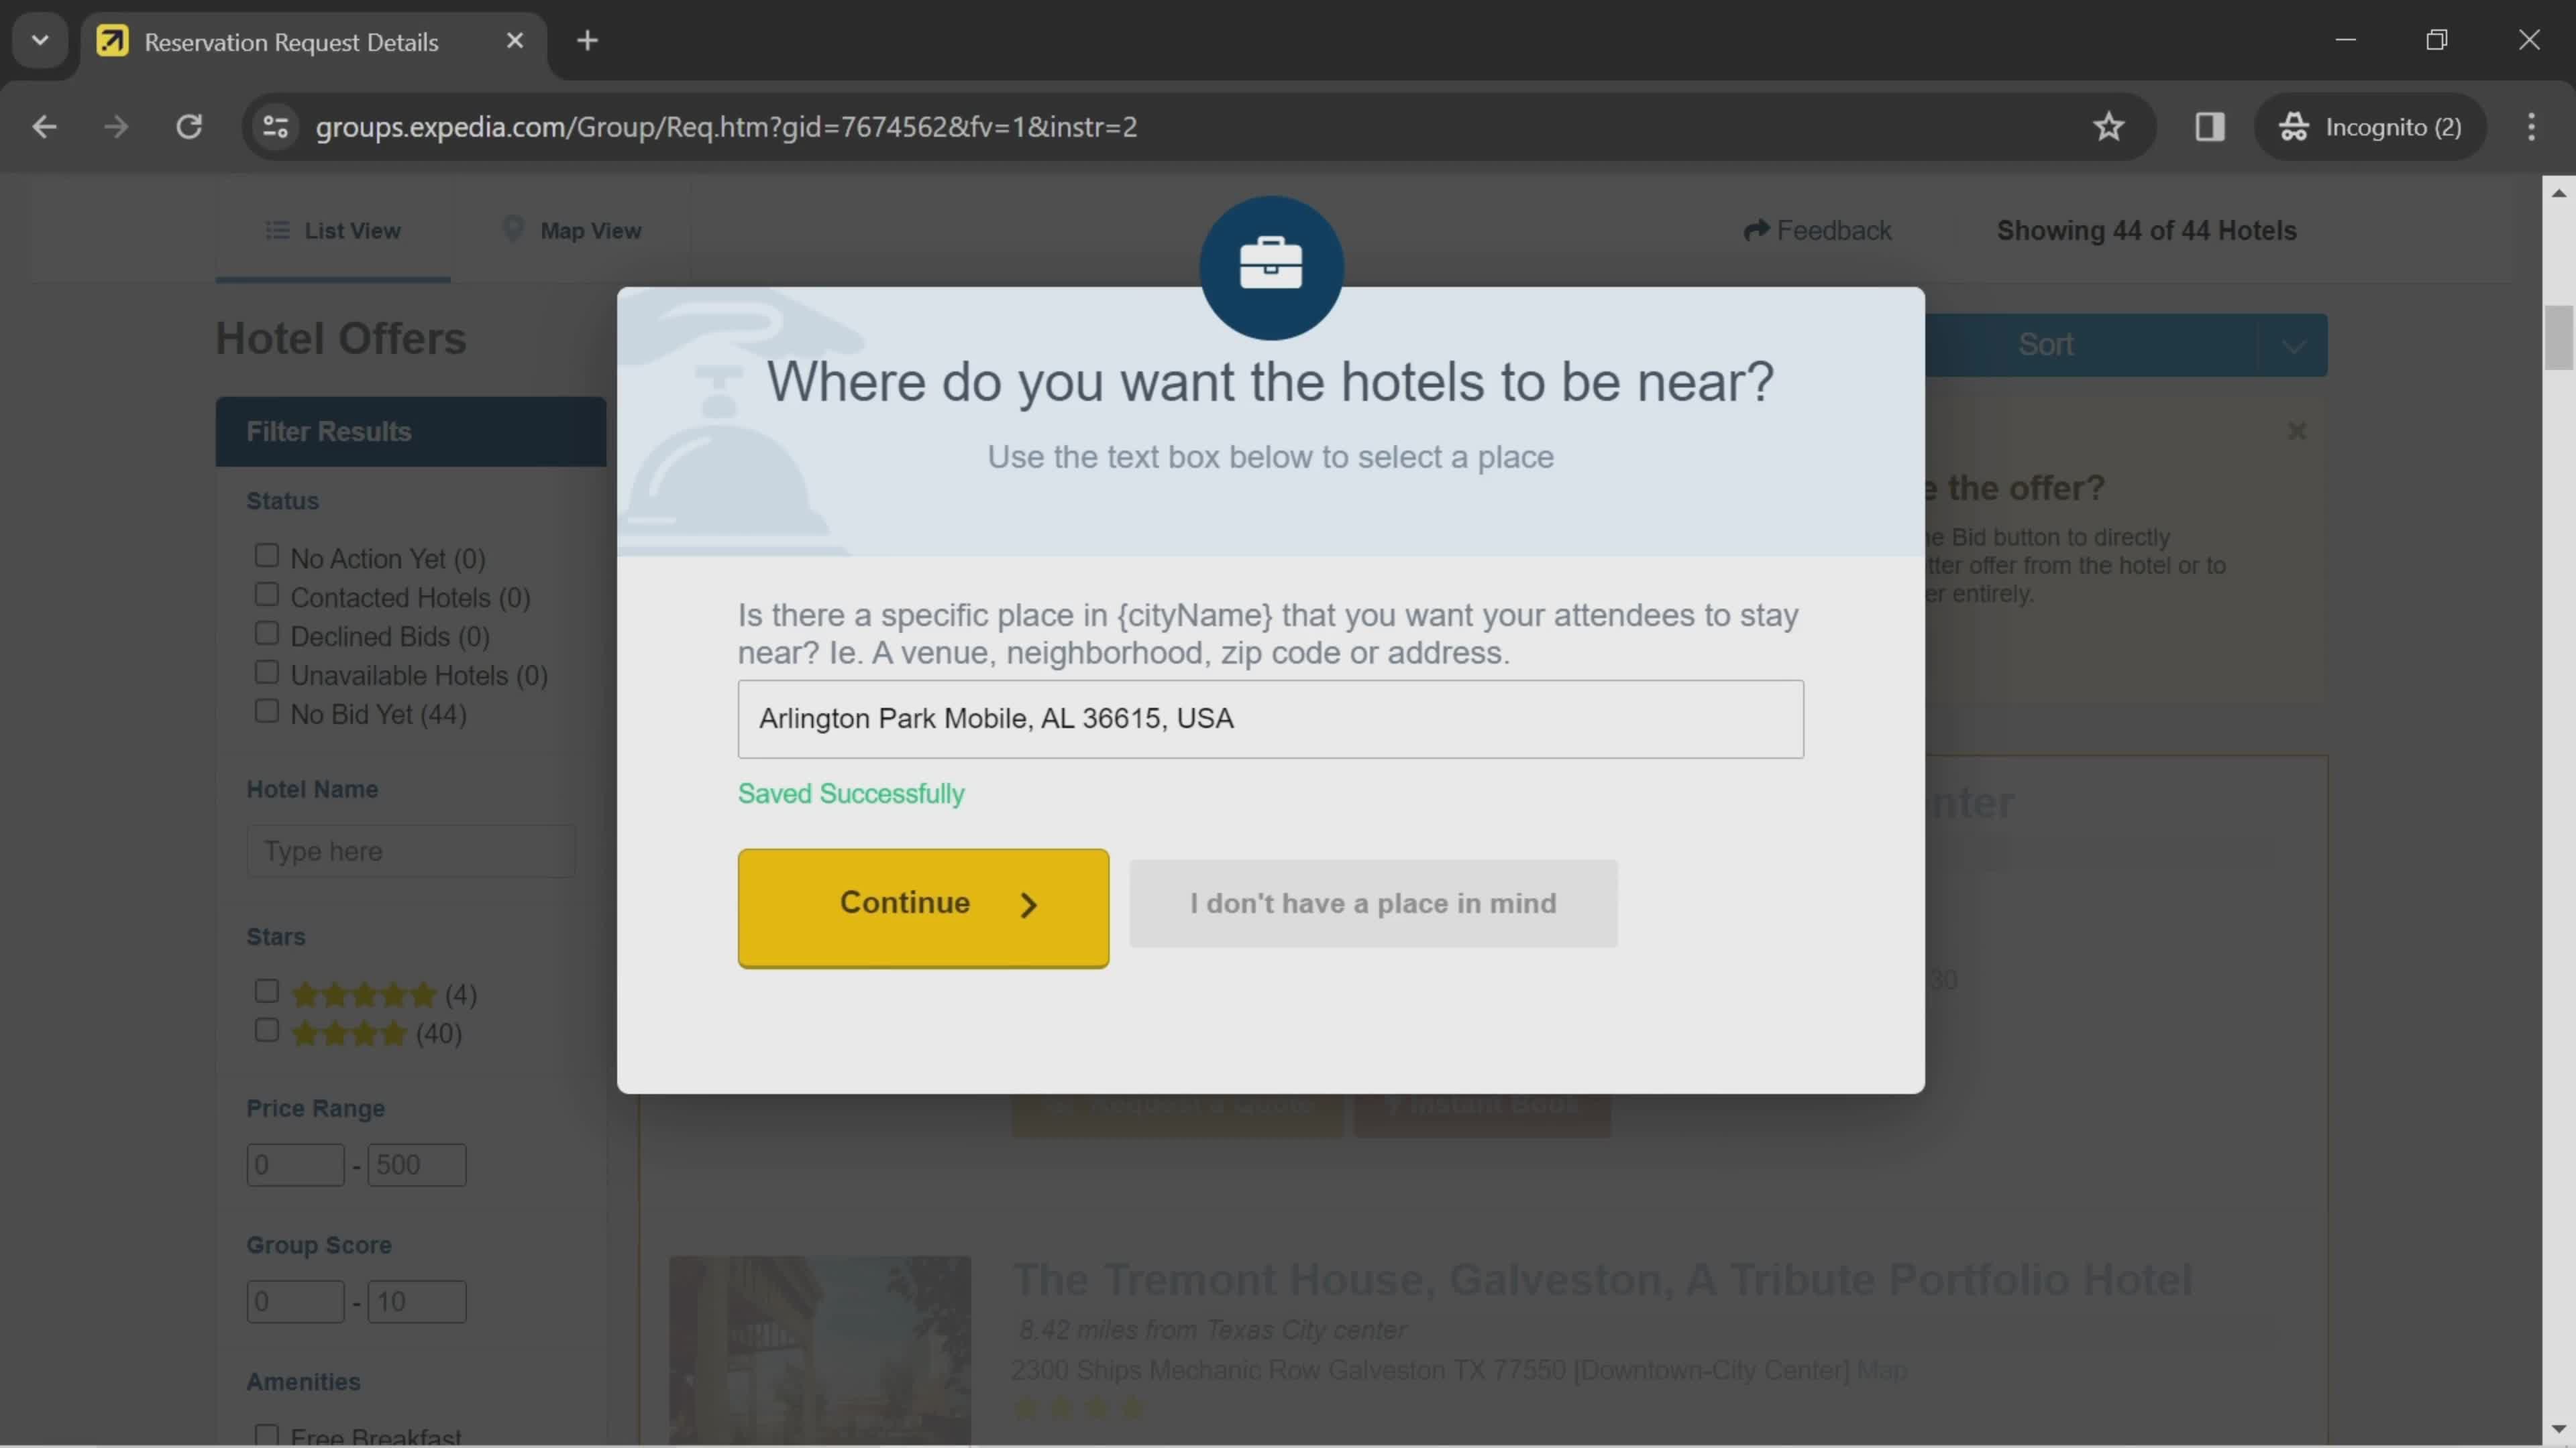
Task: Click the minimum Price Range field
Action: (x=295, y=1165)
